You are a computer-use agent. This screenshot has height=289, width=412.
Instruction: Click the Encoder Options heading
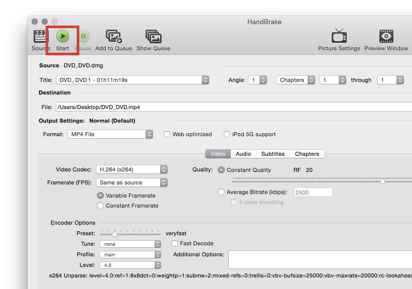[73, 223]
